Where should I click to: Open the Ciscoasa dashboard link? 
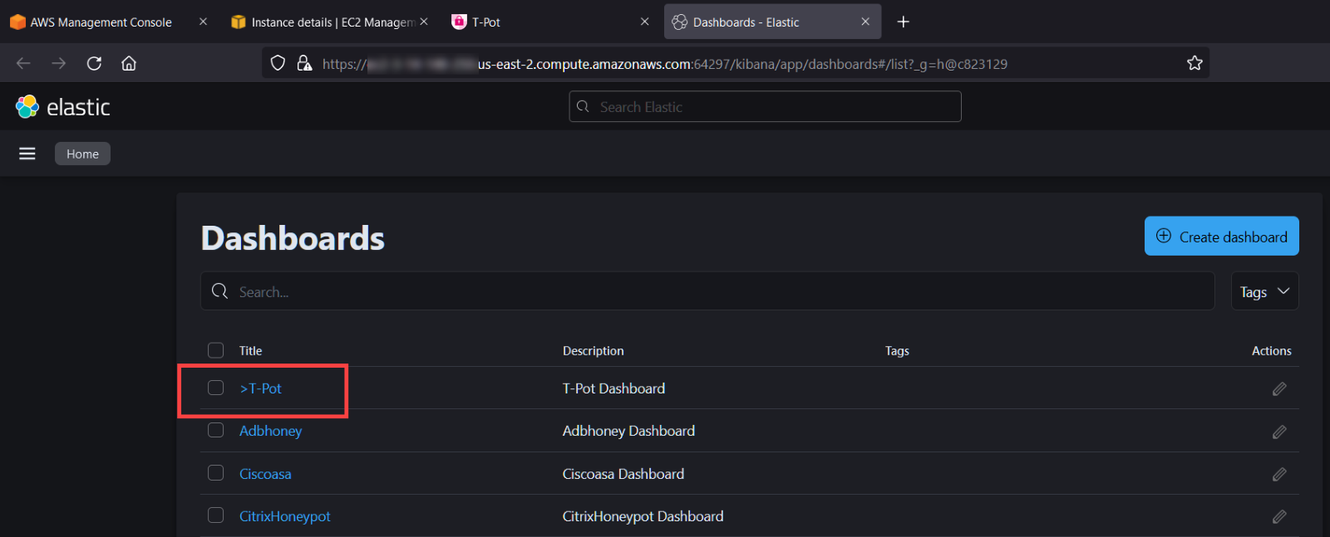(265, 474)
